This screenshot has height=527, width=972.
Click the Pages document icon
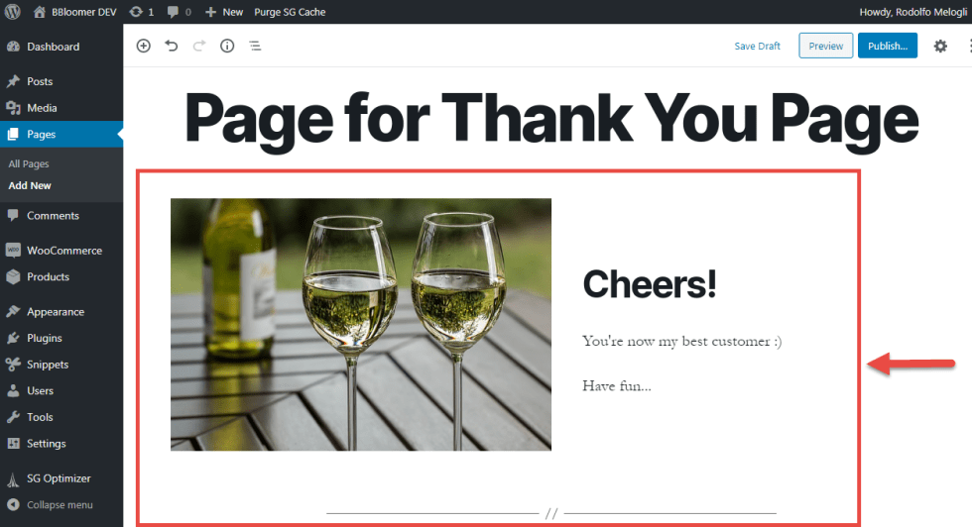[x=13, y=135]
